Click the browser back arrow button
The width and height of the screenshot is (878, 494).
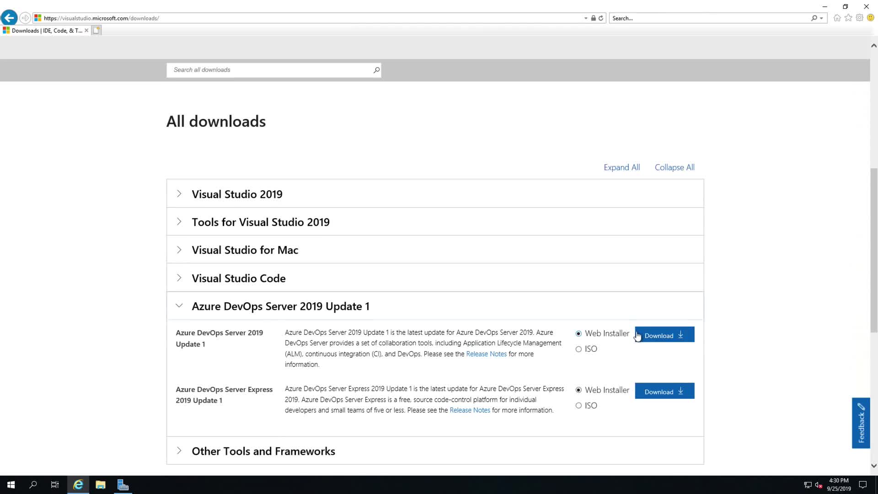point(9,18)
